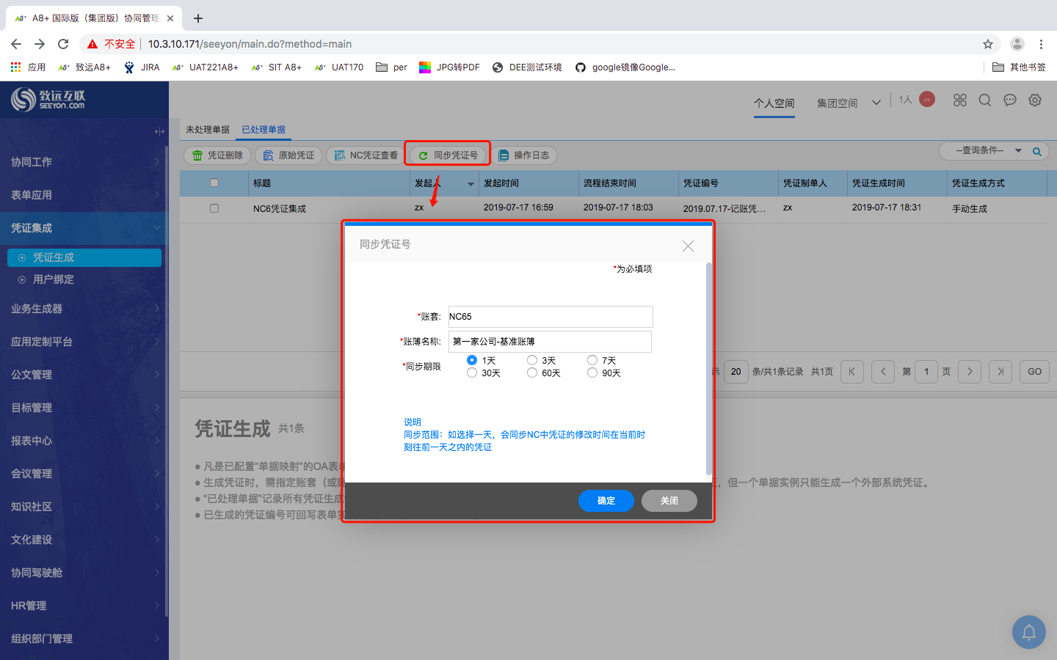Bookmark this page with star icon
Viewport: 1057px width, 660px height.
(x=988, y=44)
